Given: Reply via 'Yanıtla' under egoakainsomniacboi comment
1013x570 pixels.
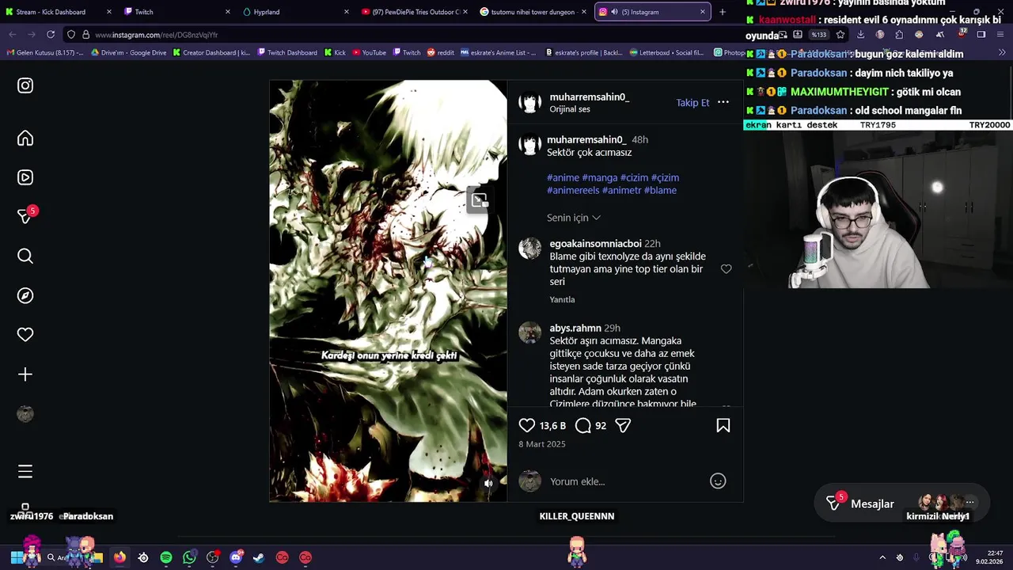Looking at the screenshot, I should click(x=562, y=299).
